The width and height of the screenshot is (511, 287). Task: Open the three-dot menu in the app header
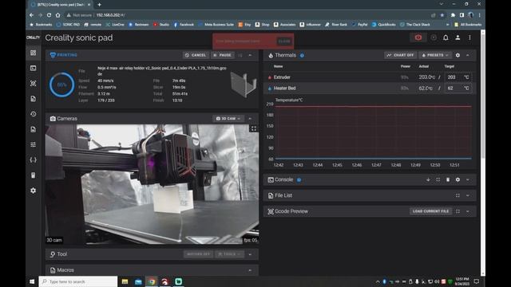click(x=469, y=37)
